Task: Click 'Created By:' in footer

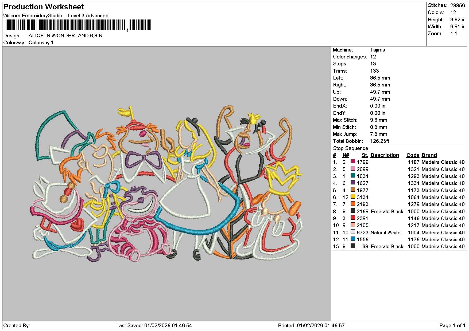Action: (17, 326)
